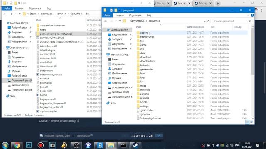Select AtlasChat.gma in bin window
Image resolution: width=266 pixels, height=149 pixels.
pyautogui.click(x=47, y=50)
